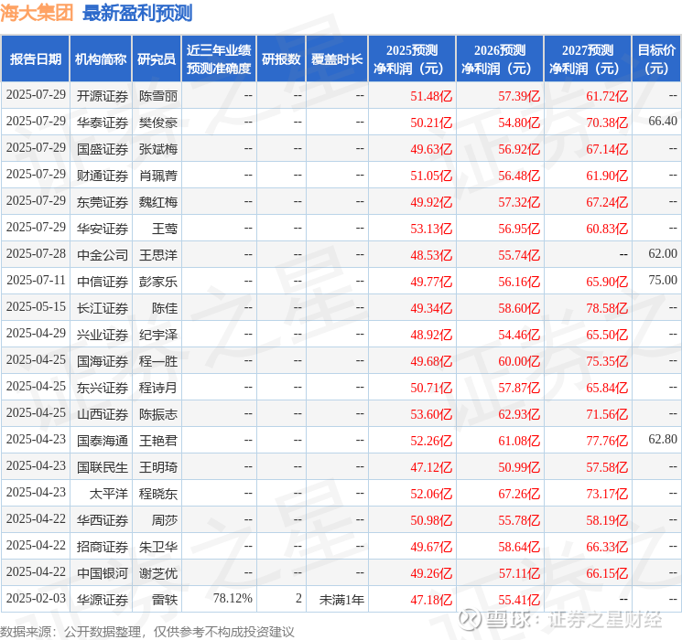
Task: Select the 国海证券 institution cell
Action: pos(103,361)
